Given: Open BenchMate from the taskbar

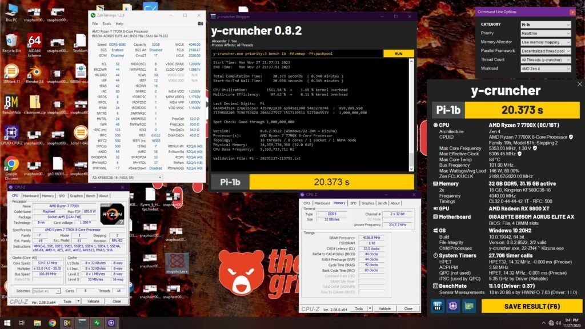Looking at the screenshot, I should 67,323.
